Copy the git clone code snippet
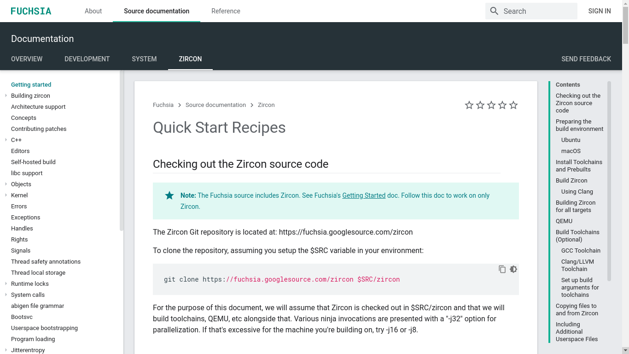This screenshot has width=629, height=354. point(502,269)
